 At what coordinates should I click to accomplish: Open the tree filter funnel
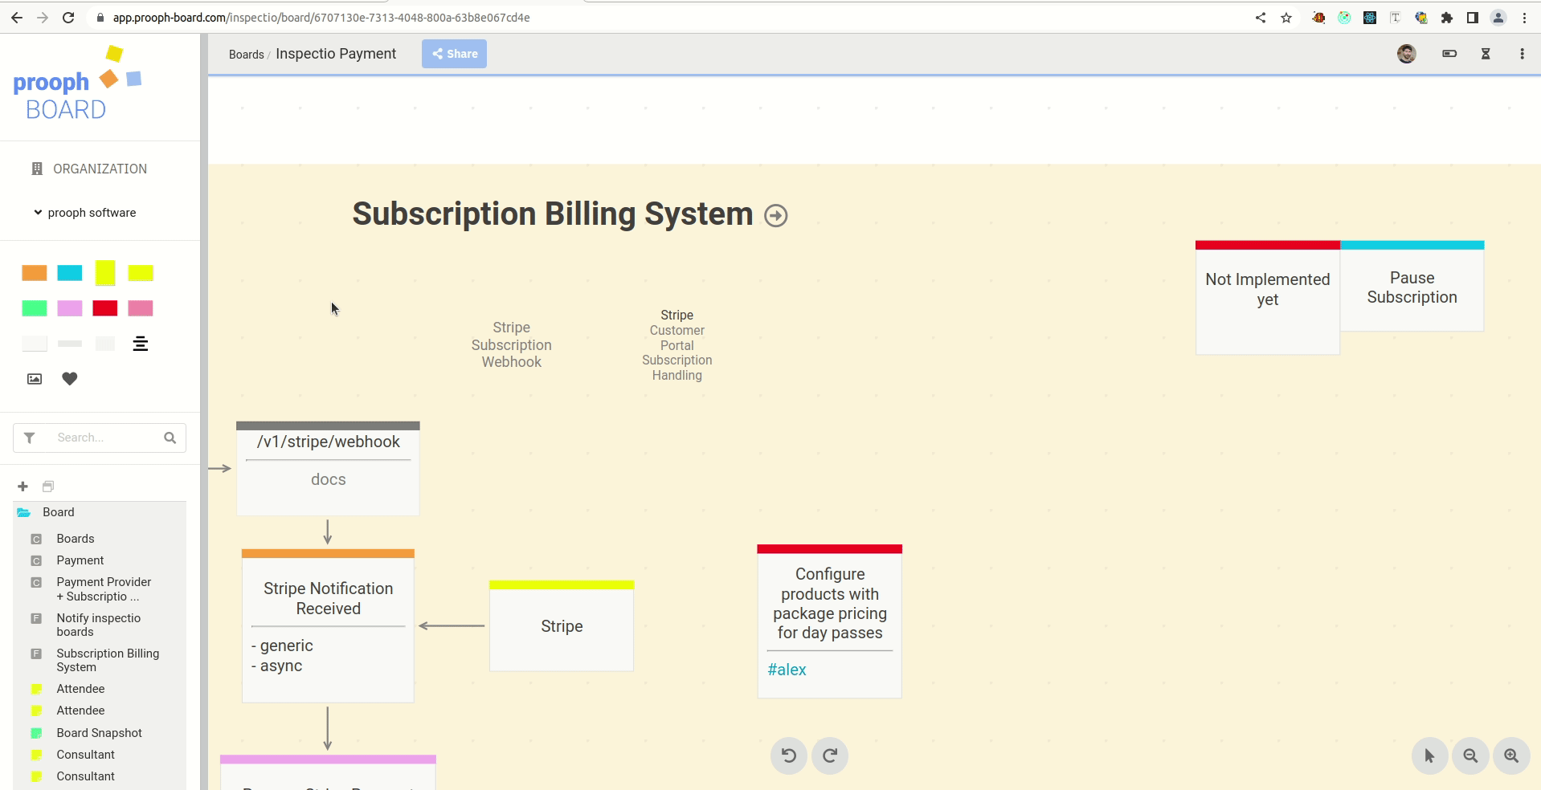[x=30, y=438]
